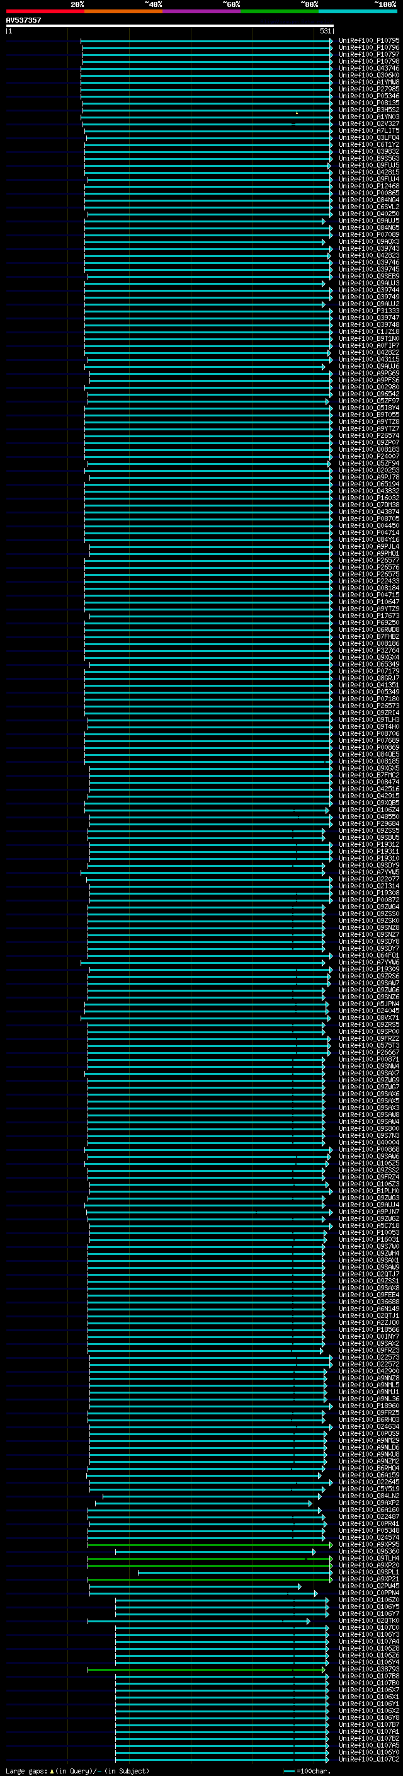Select hit label UniRef100_A7LIT5
This screenshot has width=403, height=1776.
[x=369, y=130]
